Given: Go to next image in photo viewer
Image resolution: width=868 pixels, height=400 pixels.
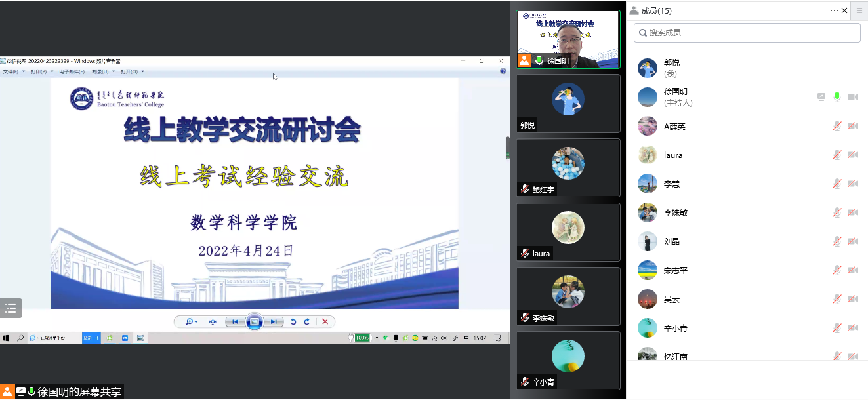Looking at the screenshot, I should pos(274,321).
